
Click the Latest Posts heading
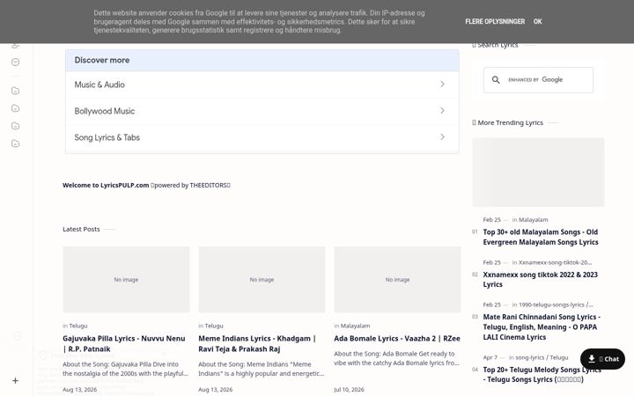coord(81,229)
